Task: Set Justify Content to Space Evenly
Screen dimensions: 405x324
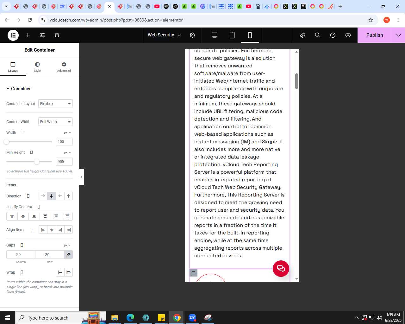Action: [67, 216]
